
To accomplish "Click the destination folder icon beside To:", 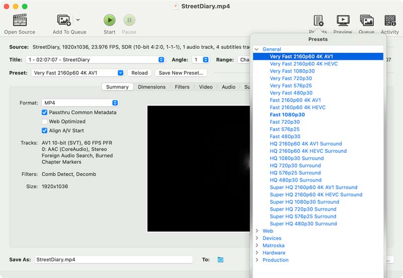I will (x=220, y=259).
